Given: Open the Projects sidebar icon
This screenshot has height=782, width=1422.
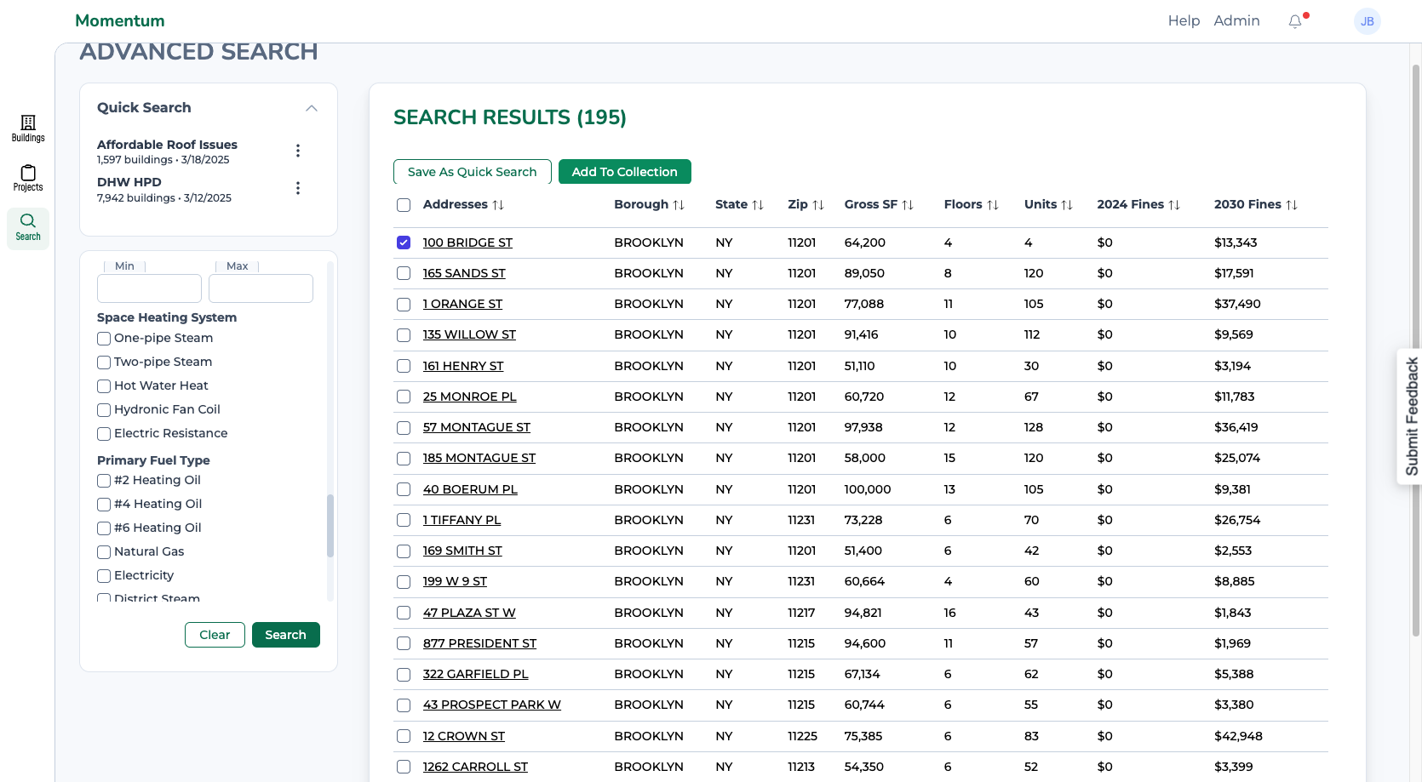Looking at the screenshot, I should [x=28, y=178].
